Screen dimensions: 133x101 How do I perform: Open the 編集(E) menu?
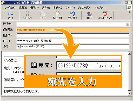[x=23, y=8]
